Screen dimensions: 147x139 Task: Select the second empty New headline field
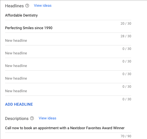tap(68, 53)
